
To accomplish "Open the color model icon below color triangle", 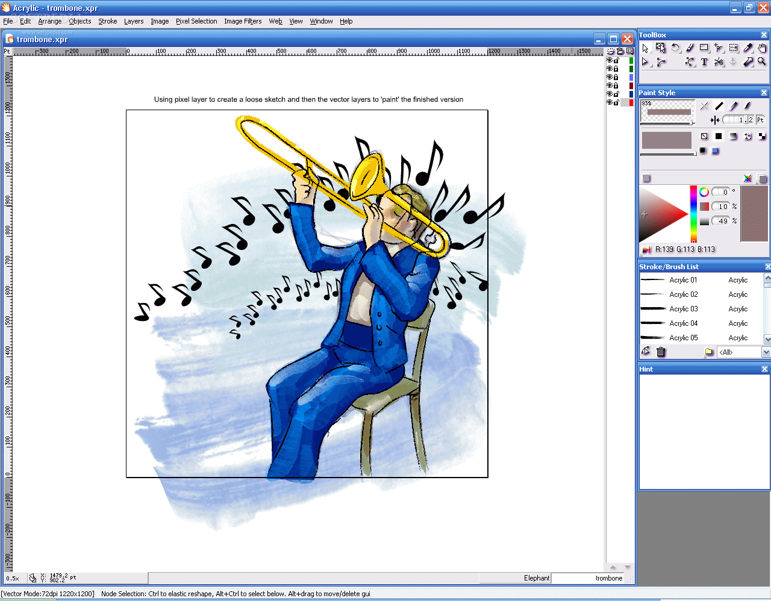I will [647, 249].
